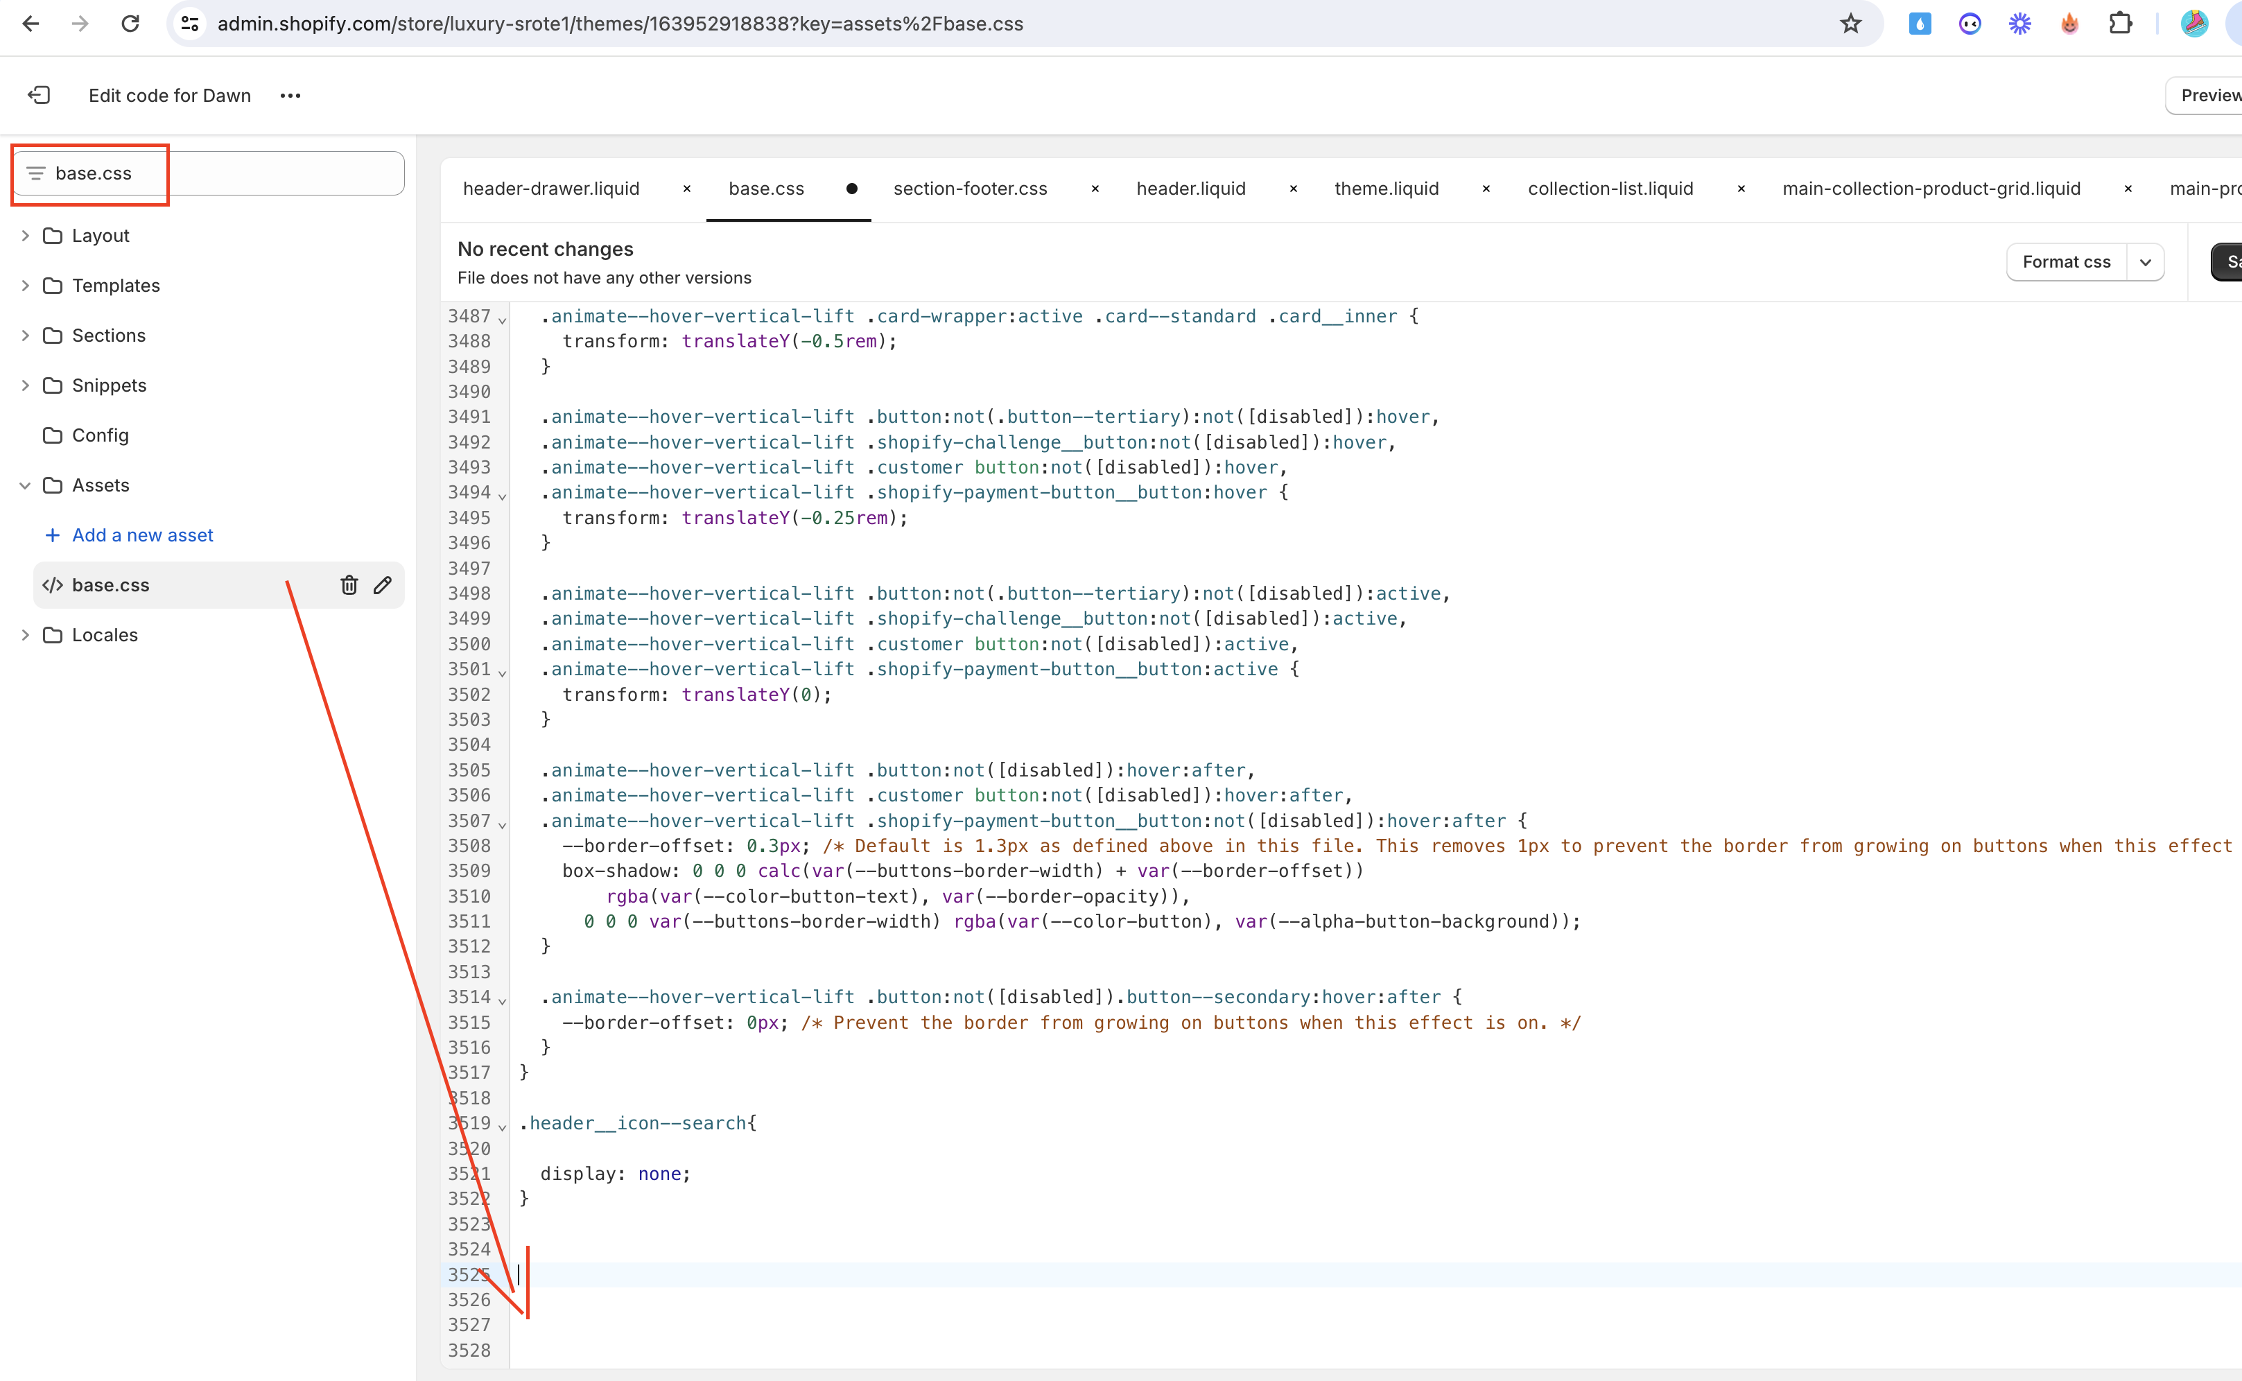Expand the Layout folder

tap(26, 236)
